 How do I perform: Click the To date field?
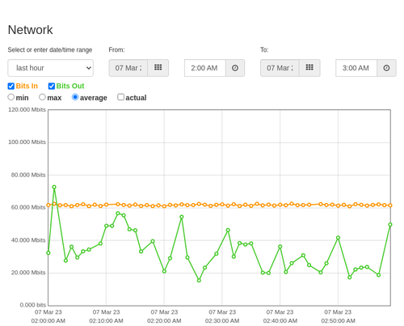pos(280,68)
